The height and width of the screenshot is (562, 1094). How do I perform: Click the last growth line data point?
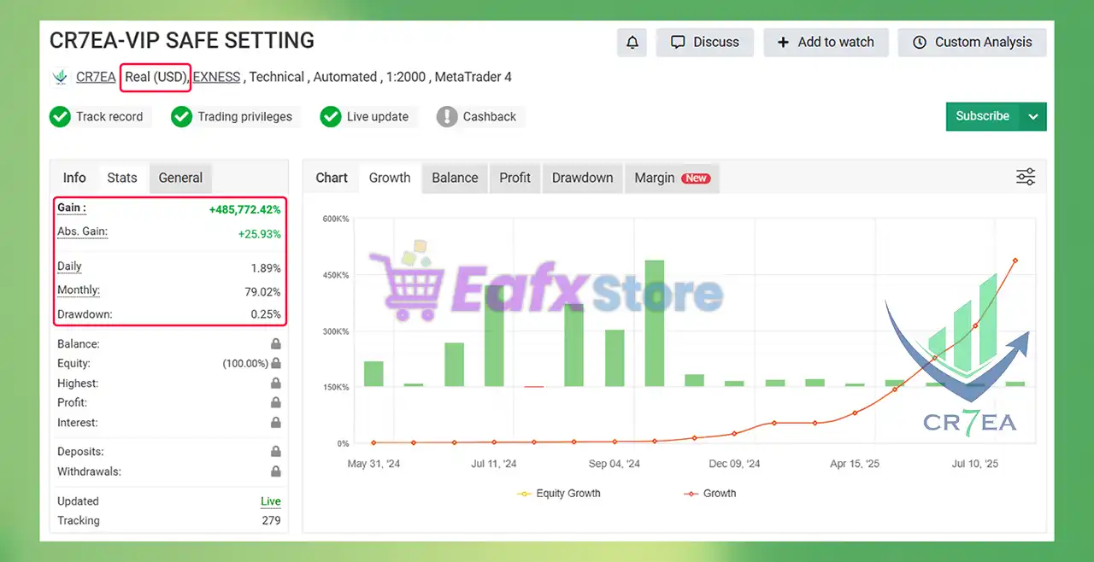pyautogui.click(x=1015, y=261)
